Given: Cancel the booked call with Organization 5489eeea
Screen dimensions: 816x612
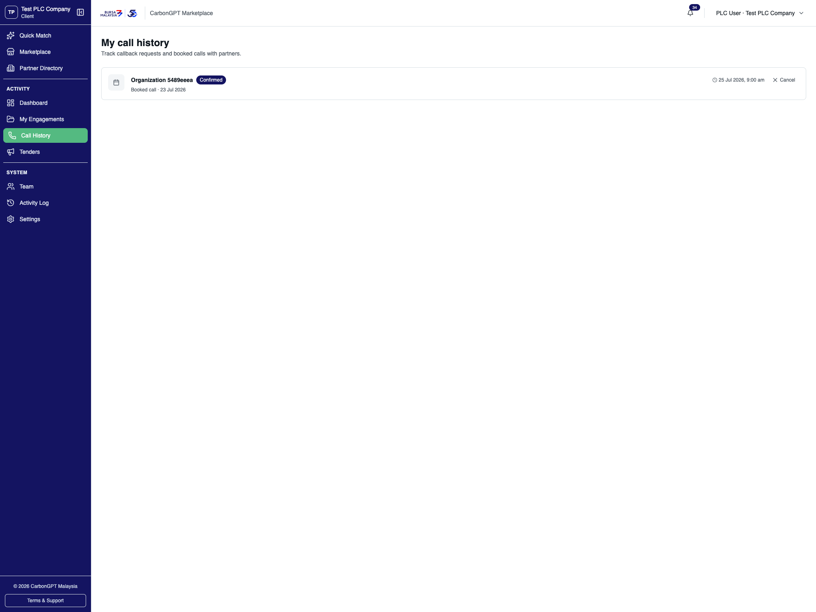Looking at the screenshot, I should click(x=784, y=80).
